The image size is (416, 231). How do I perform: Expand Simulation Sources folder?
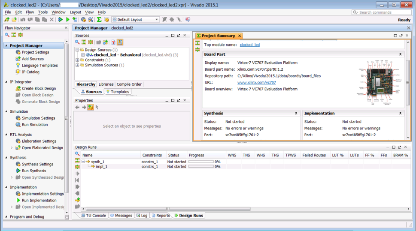pos(77,65)
